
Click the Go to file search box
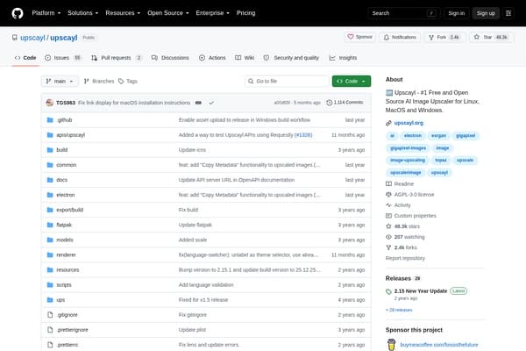tap(287, 82)
